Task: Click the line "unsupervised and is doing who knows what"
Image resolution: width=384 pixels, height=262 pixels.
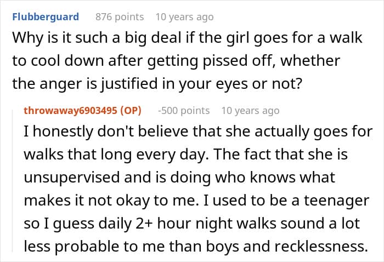Action: point(179,178)
